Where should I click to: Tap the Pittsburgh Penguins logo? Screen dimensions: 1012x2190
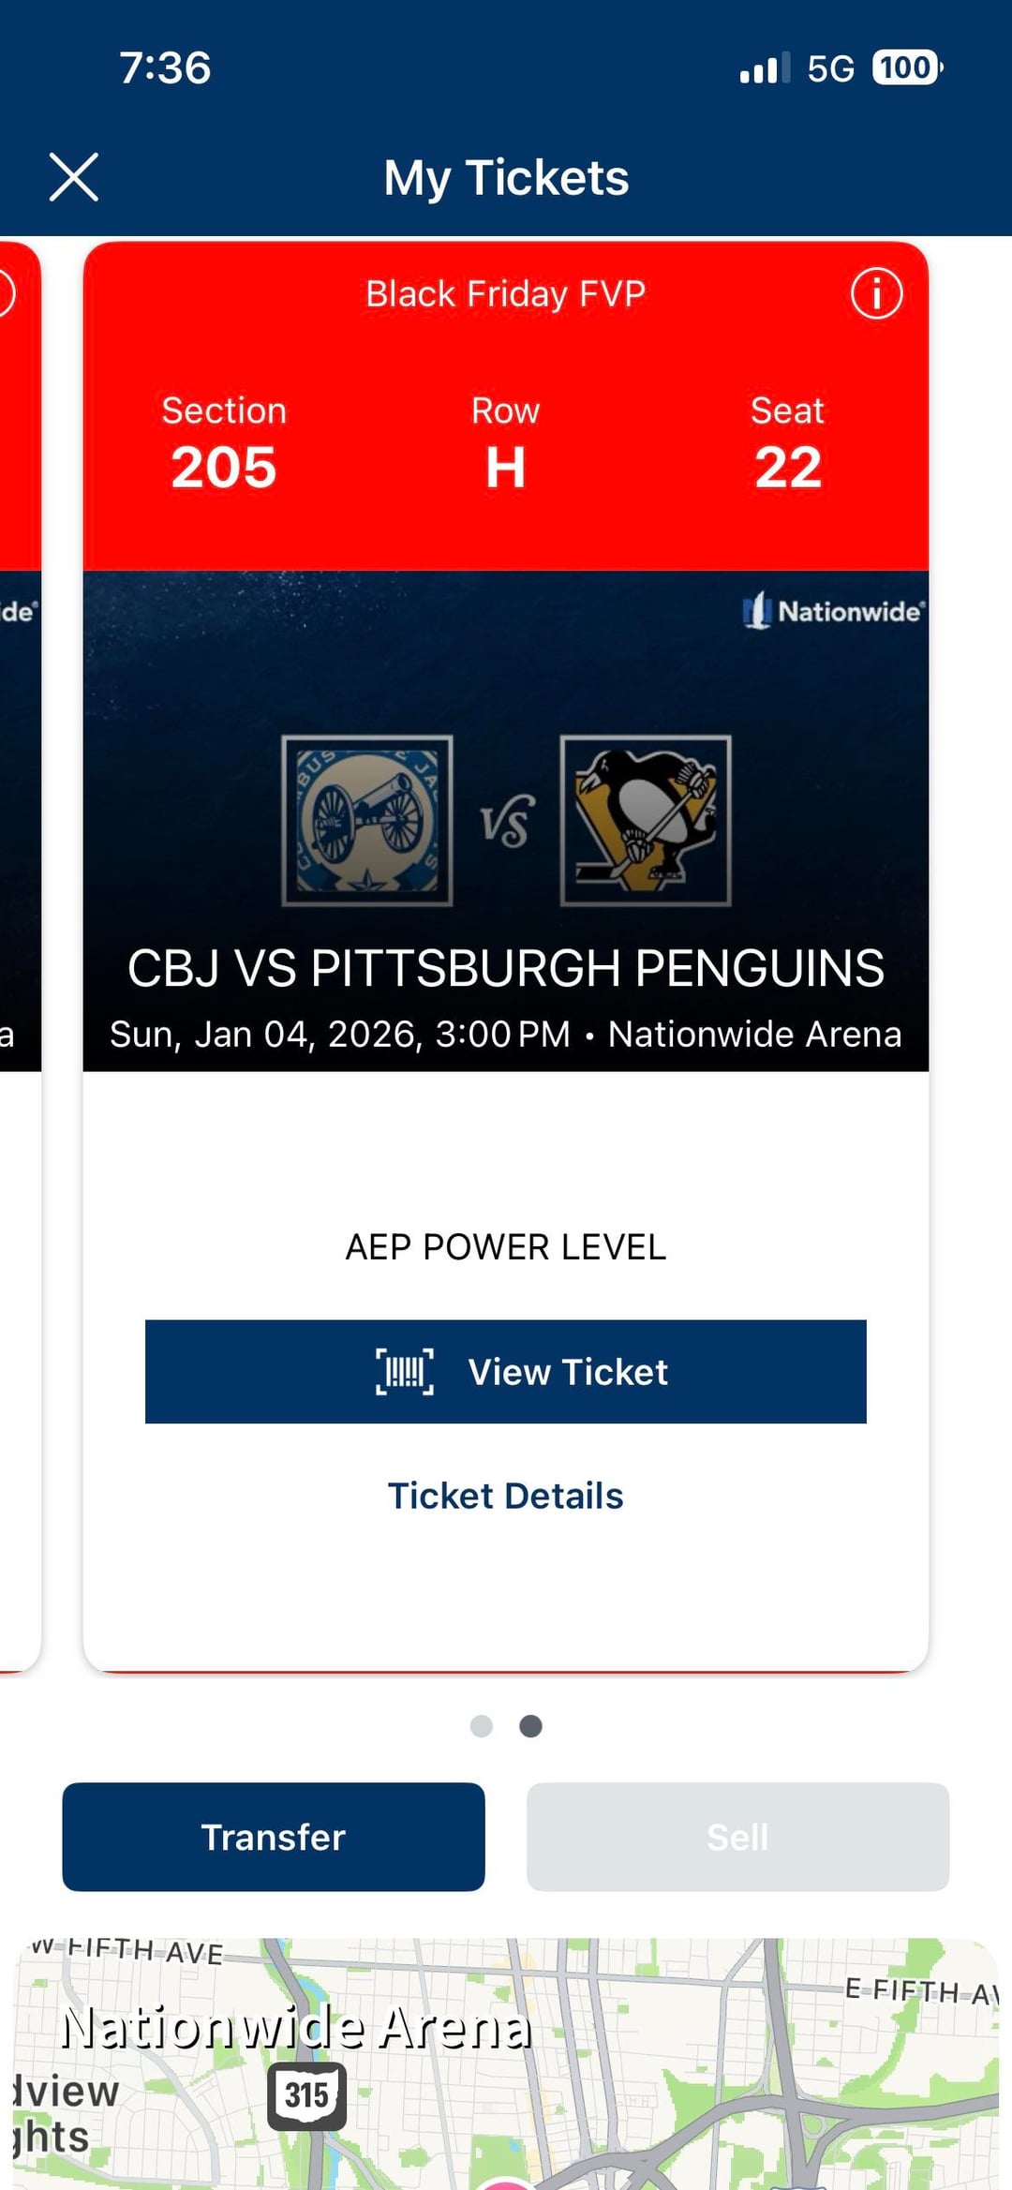tap(646, 821)
